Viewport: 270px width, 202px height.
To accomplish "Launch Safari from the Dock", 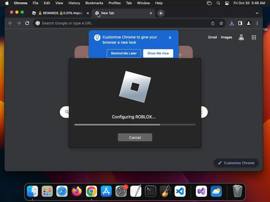I will [x=62, y=191].
